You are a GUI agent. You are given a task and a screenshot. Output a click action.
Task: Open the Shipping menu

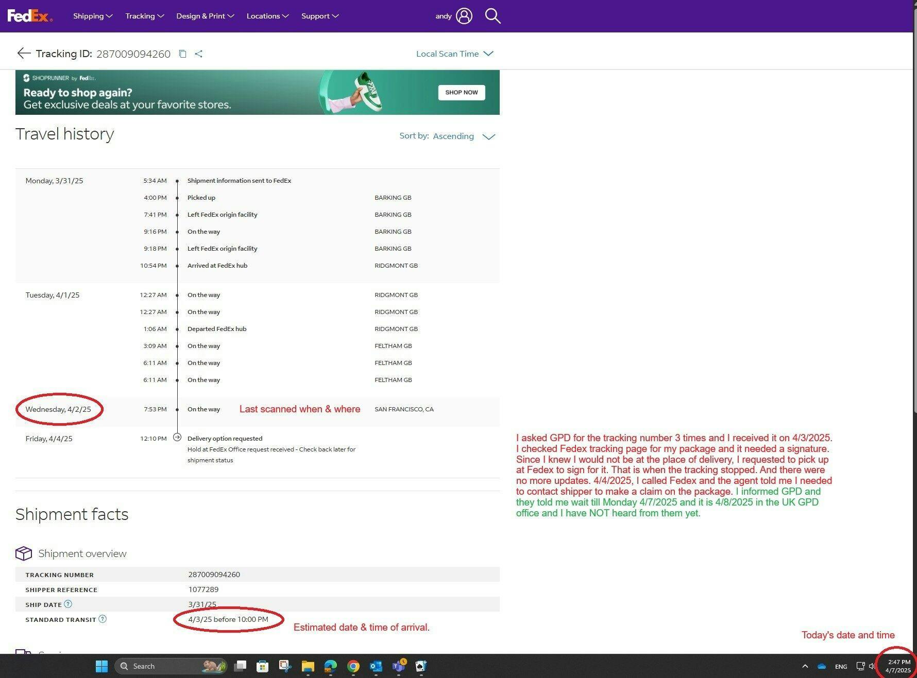[x=93, y=16]
